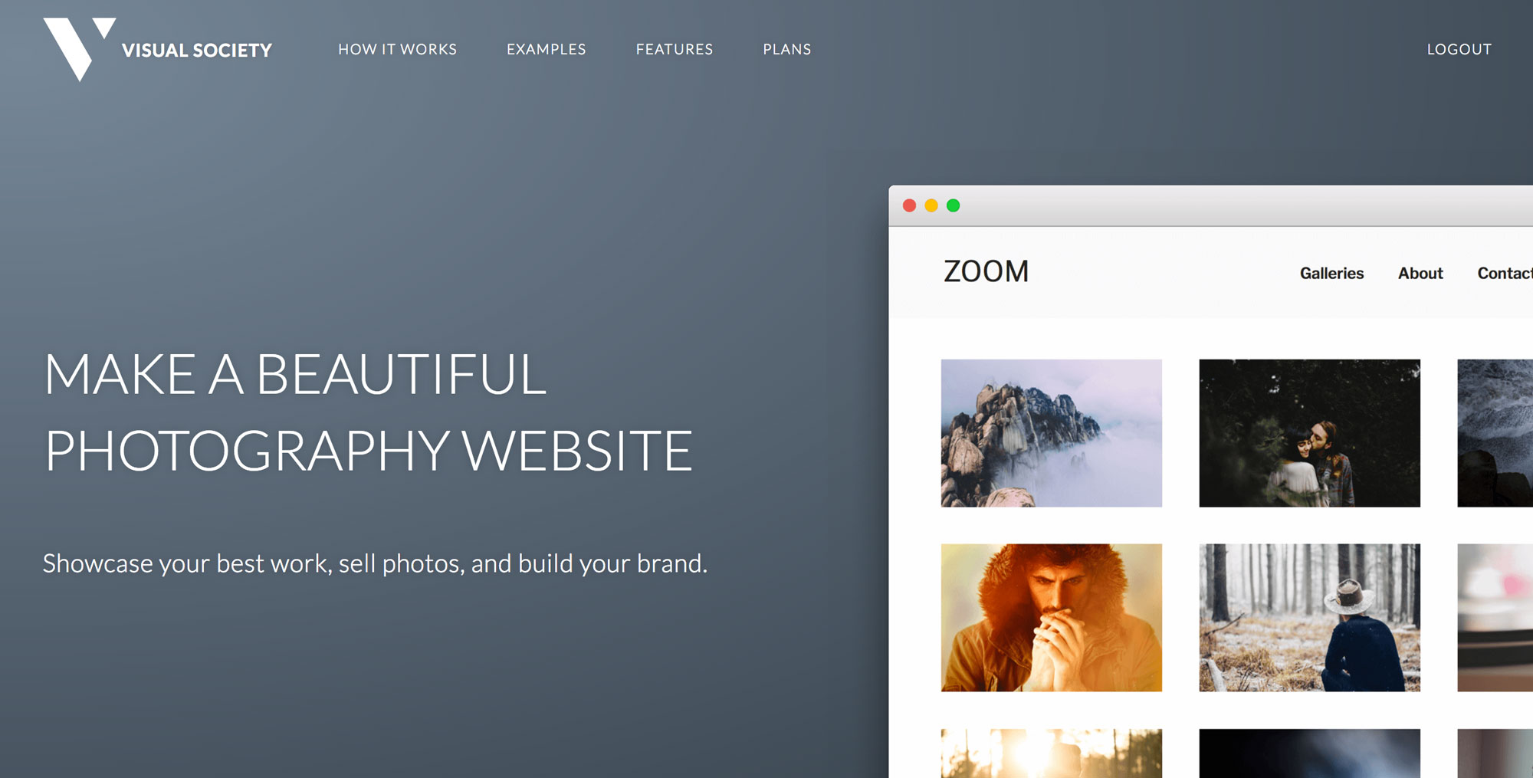Select the Contact link in preview
1533x778 pixels.
point(1505,274)
